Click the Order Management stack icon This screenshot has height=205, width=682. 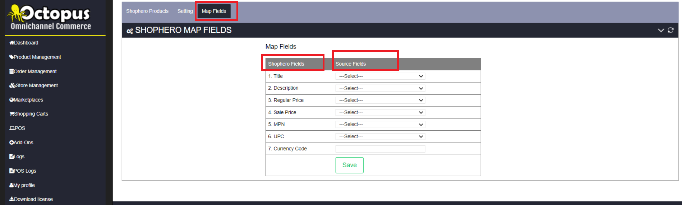pos(11,71)
